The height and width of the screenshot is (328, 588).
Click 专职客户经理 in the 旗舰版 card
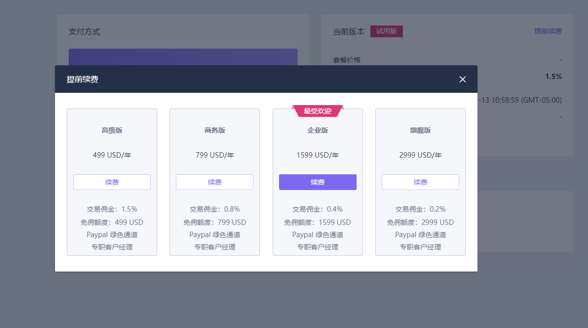coord(420,247)
